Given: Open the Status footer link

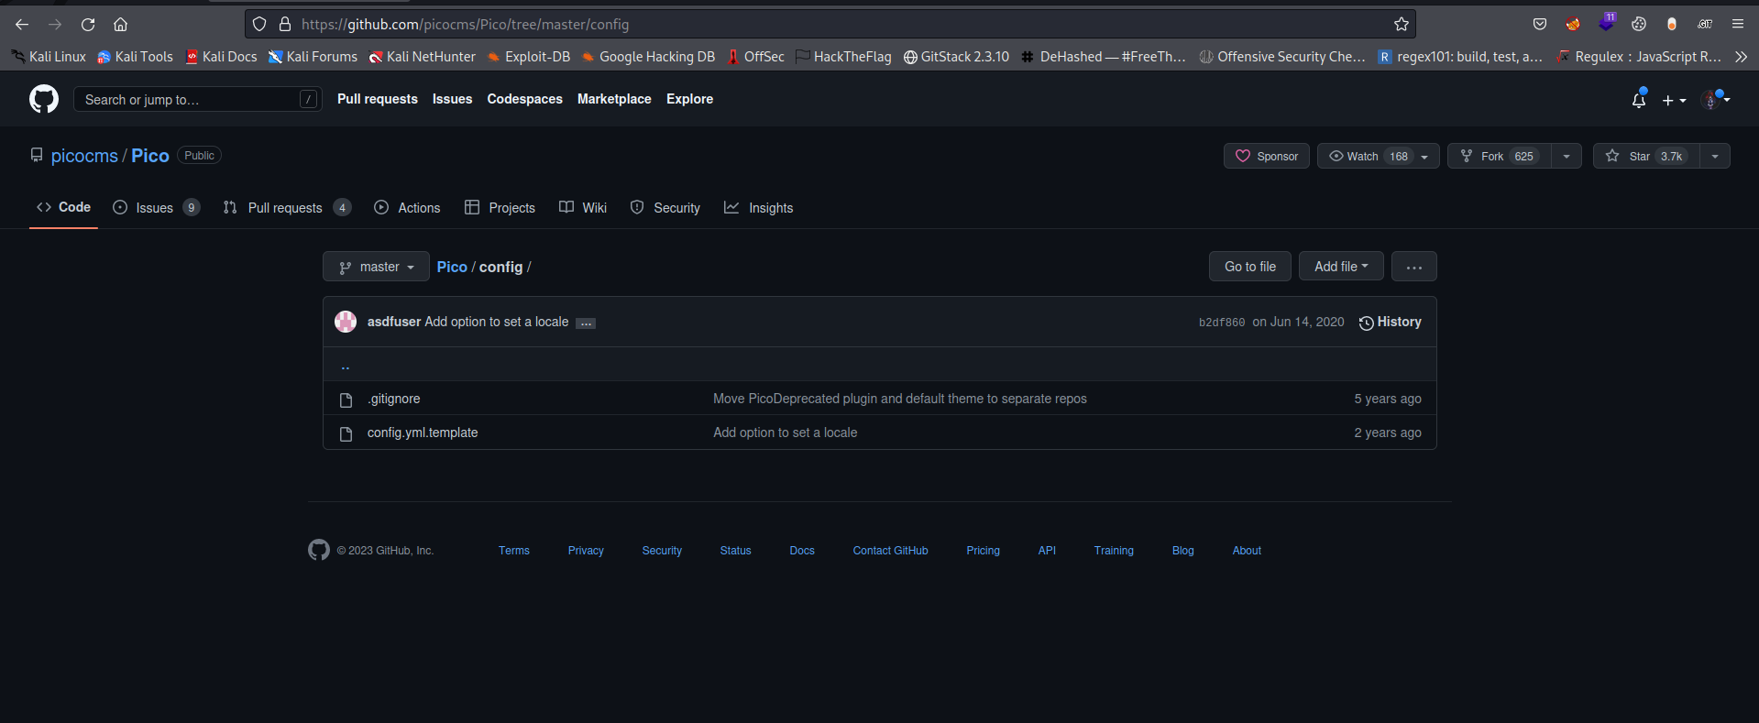Looking at the screenshot, I should tap(735, 551).
